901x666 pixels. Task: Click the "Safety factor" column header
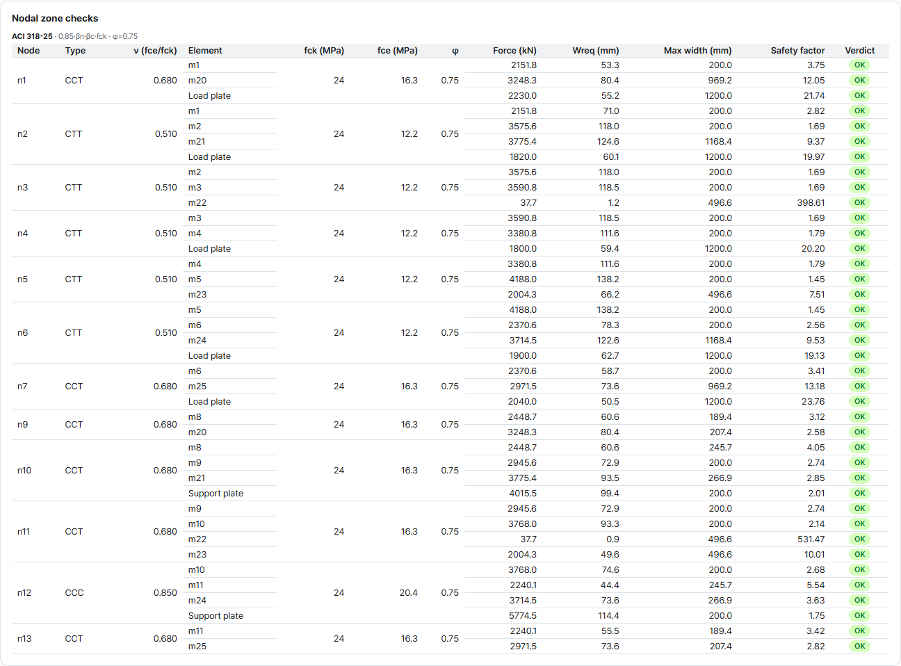pos(798,50)
